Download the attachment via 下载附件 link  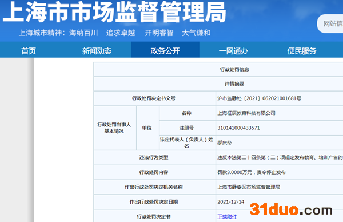227,216
